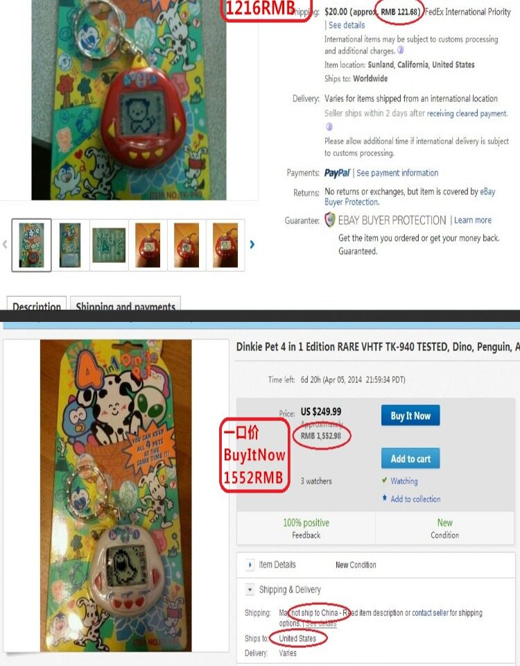Select the first package thumbnail
Viewport: 520px width, 666px height.
(x=31, y=245)
